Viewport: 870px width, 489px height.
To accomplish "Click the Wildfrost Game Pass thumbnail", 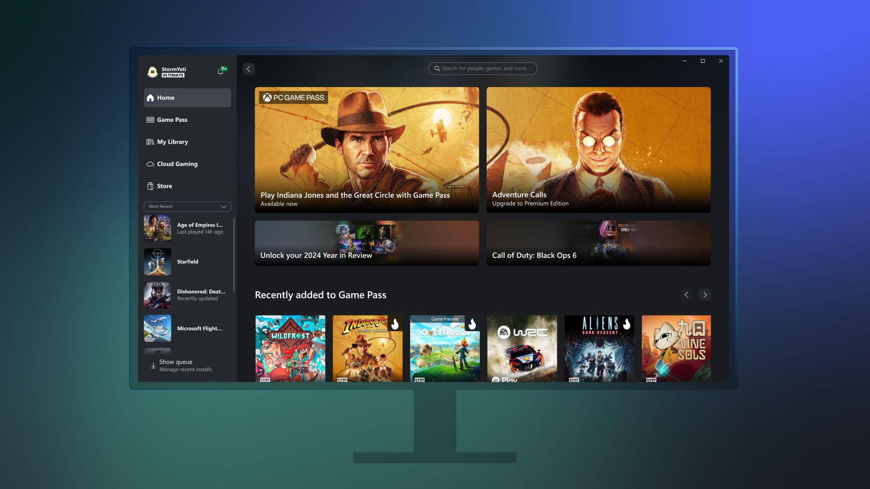I will tap(290, 348).
